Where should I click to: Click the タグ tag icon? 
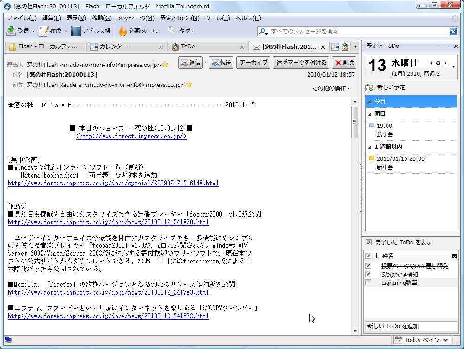click(172, 31)
